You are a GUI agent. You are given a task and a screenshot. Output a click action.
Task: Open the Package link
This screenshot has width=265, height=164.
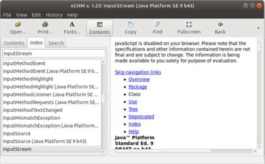(138, 87)
